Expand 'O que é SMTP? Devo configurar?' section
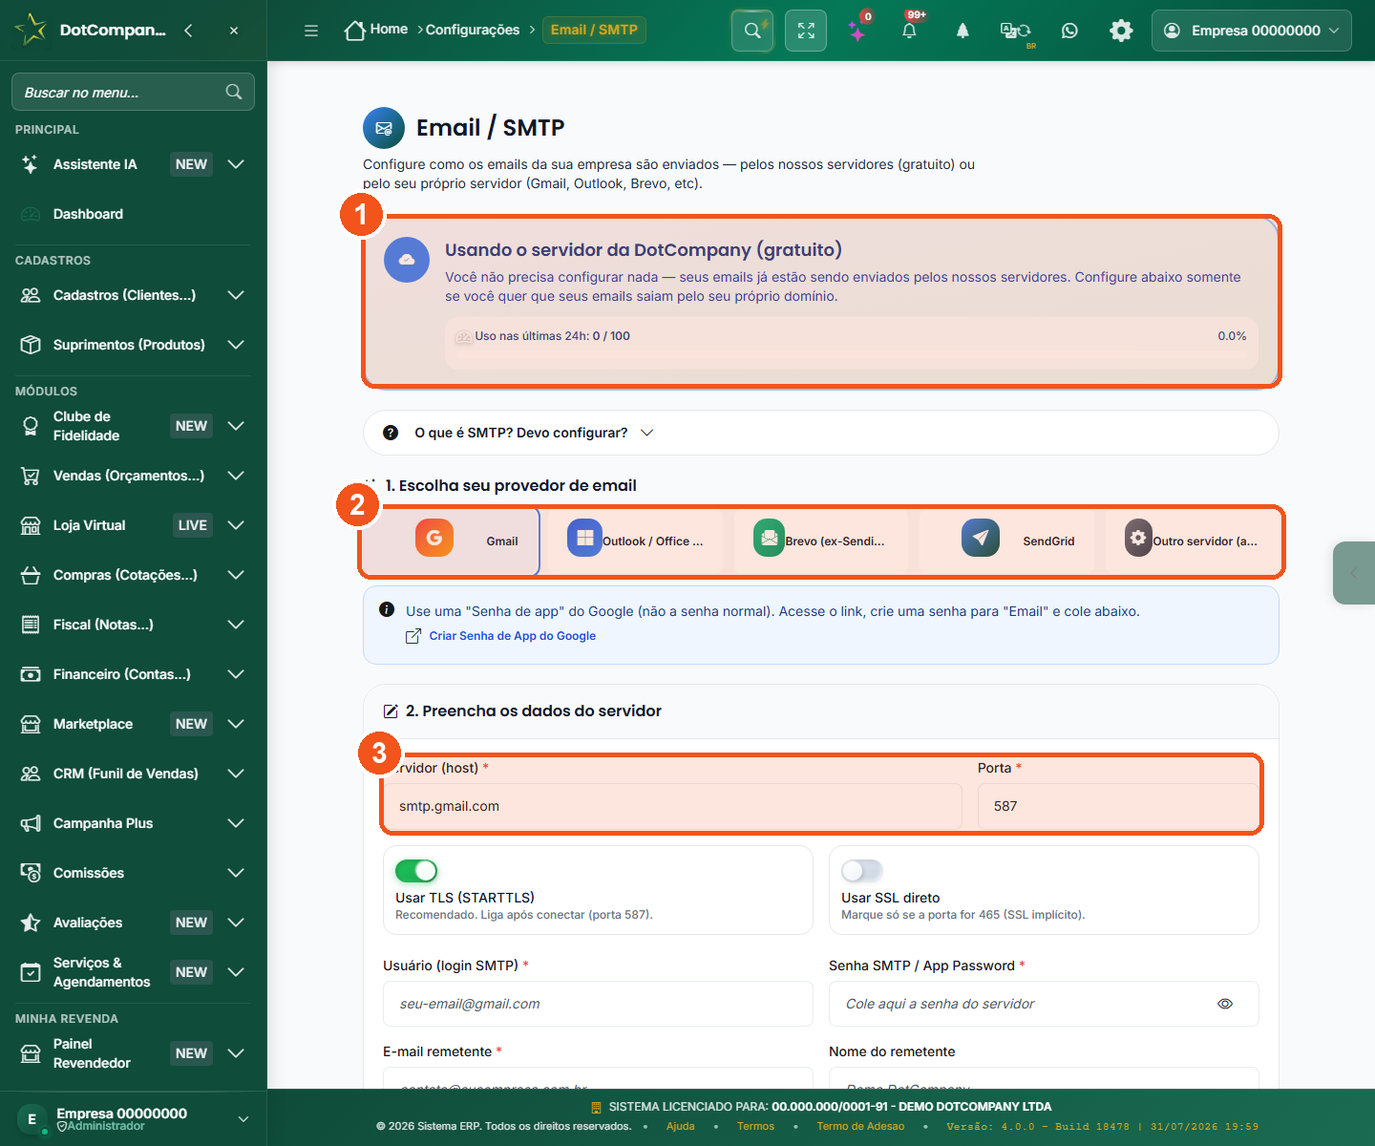The image size is (1375, 1146). pos(821,433)
